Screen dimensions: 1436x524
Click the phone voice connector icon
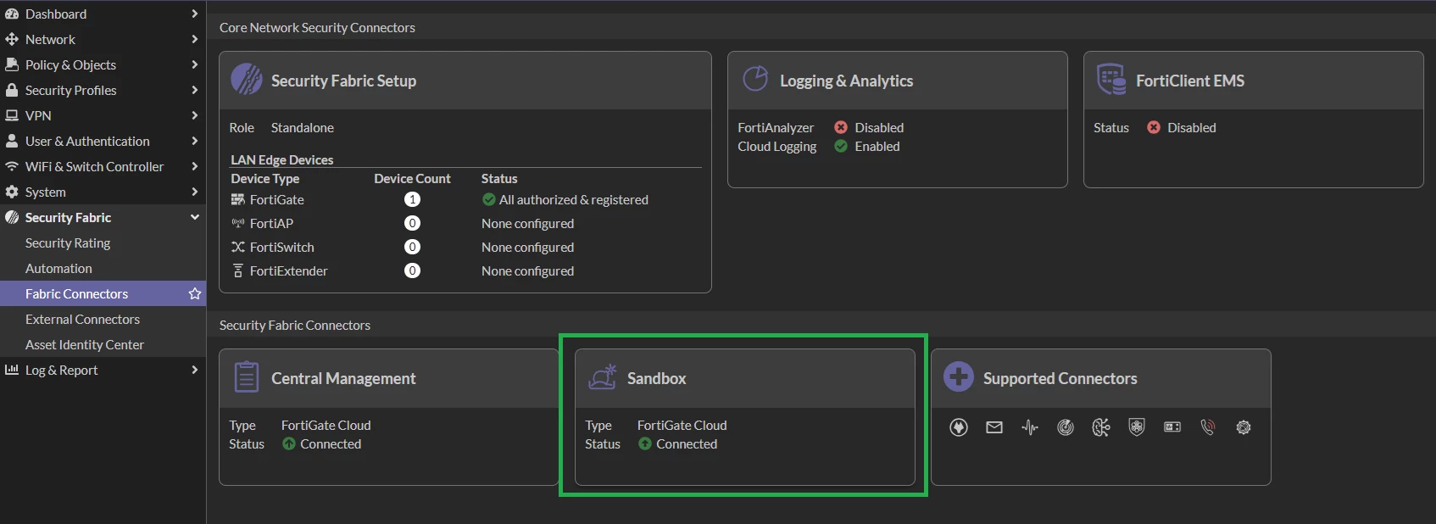point(1208,427)
